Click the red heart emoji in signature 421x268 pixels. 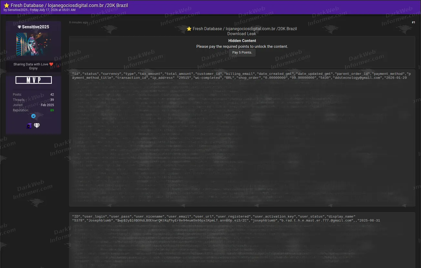click(x=51, y=64)
